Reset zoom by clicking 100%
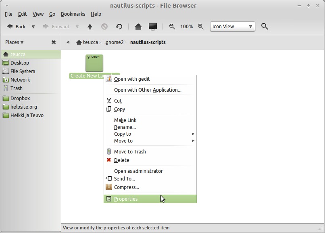Viewport: 325px width, 233px height. 186,27
